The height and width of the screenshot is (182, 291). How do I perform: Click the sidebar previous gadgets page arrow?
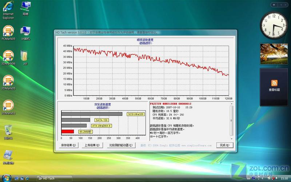281,5
